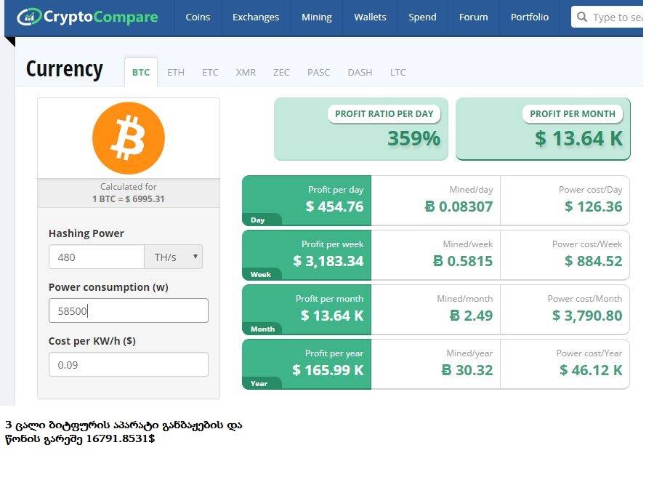Image resolution: width=670 pixels, height=477 pixels.
Task: Click the Mined/day 0.08307 value
Action: [459, 207]
